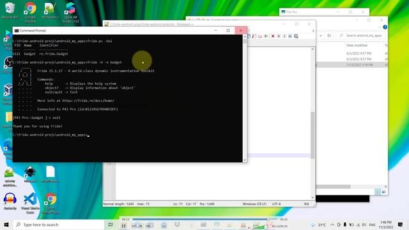Close the current Notepad++ document tab X

313,31
